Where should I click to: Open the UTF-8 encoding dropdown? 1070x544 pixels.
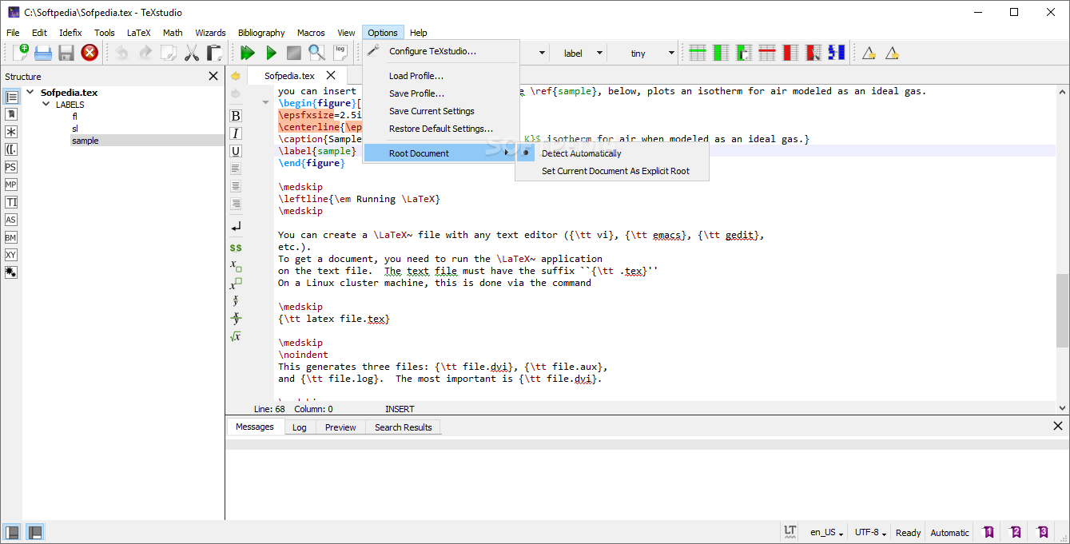871,533
